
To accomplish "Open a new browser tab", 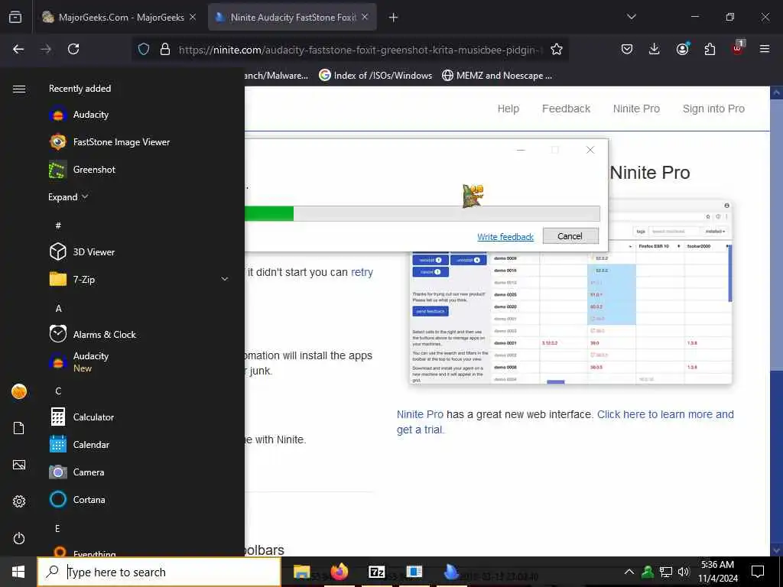I will 394,18.
